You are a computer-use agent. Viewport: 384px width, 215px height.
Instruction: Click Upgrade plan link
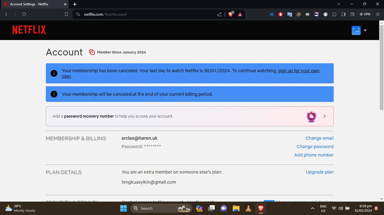pos(320,172)
